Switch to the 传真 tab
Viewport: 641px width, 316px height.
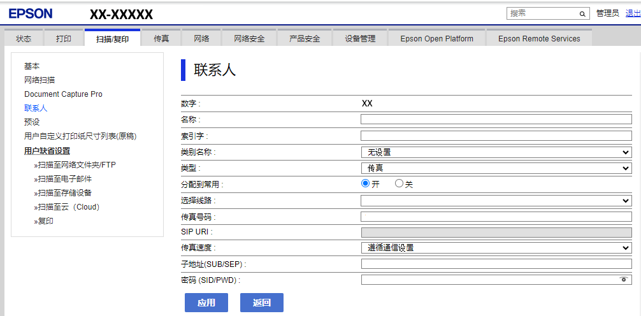click(x=161, y=39)
